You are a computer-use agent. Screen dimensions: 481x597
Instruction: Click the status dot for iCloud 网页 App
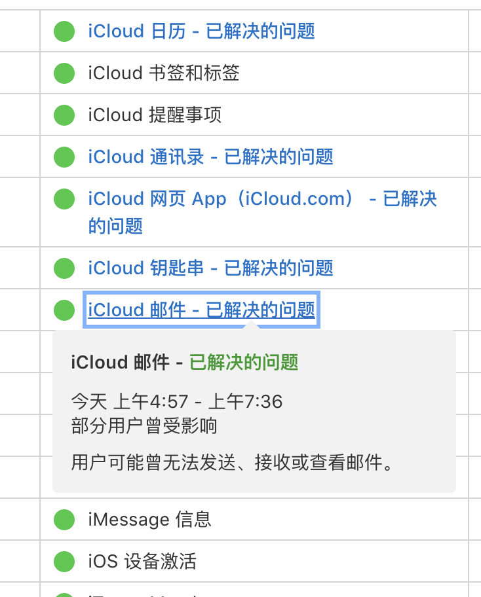64,198
